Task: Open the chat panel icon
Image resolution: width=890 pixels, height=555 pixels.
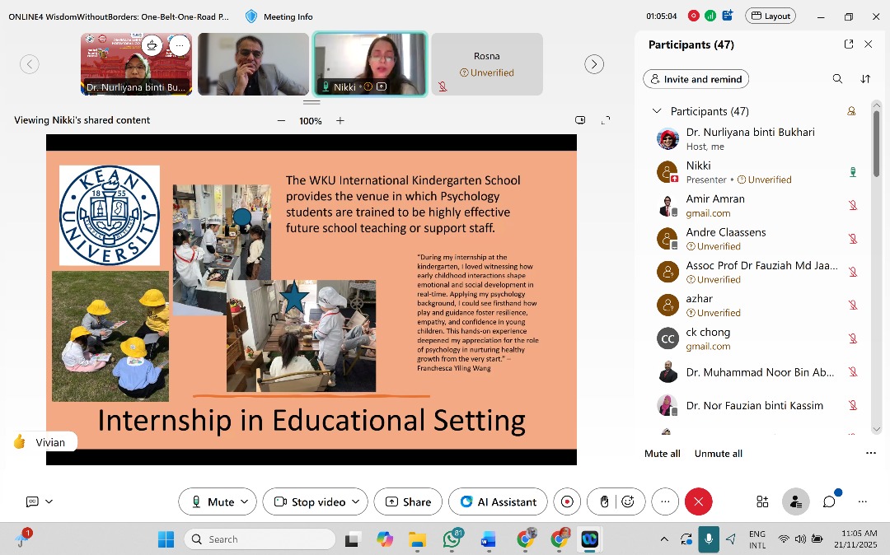Action: (829, 501)
